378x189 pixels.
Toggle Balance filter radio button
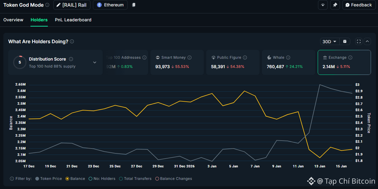pyautogui.click(x=68, y=179)
